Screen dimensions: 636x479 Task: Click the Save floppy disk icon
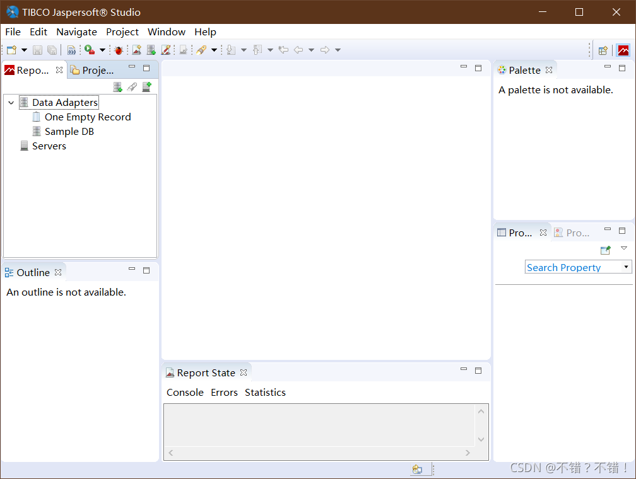click(38, 50)
